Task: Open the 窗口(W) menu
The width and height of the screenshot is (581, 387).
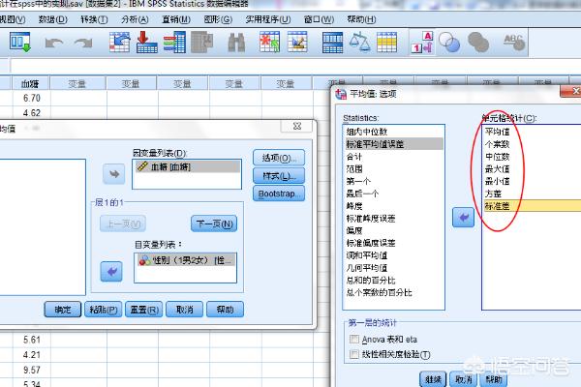Action: point(319,19)
